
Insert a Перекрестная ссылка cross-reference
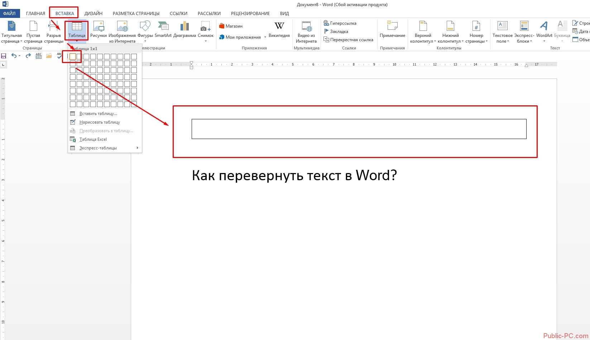(x=348, y=40)
